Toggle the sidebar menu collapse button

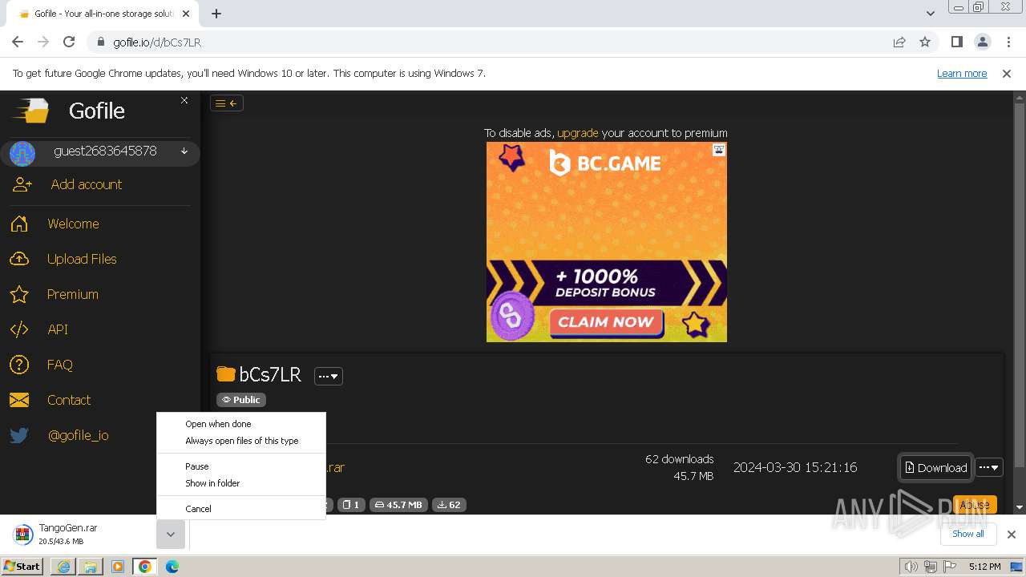227,103
